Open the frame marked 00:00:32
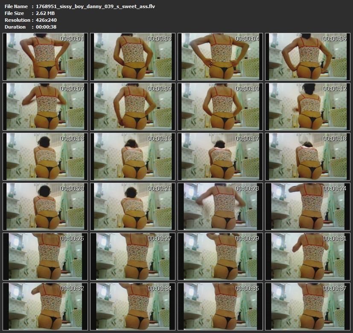This screenshot has width=353, height=333. [x=45, y=306]
